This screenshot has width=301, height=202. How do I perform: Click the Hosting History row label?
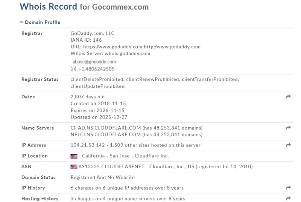[x=40, y=199]
